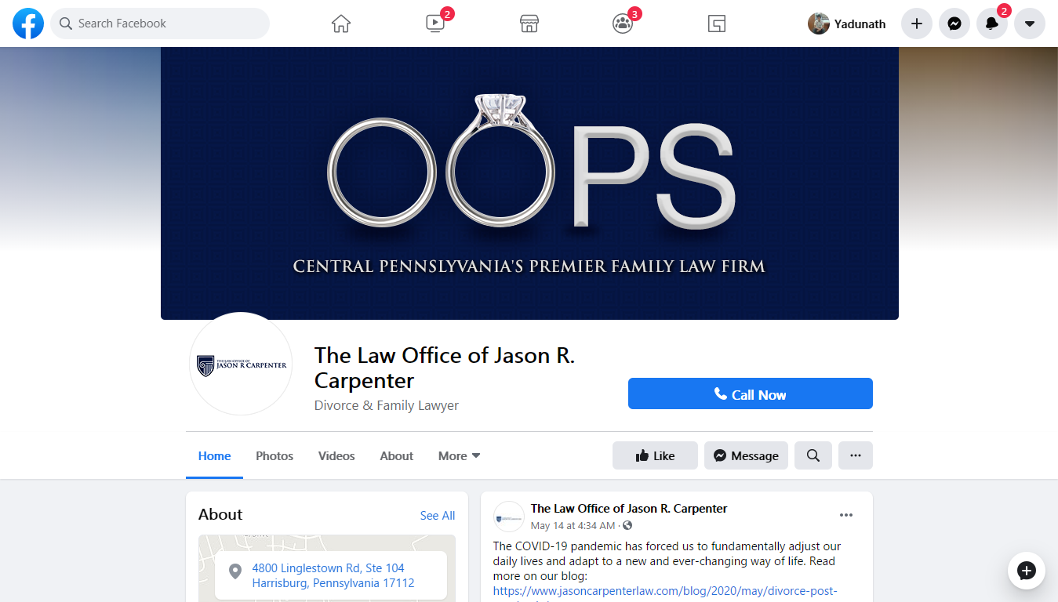
Task: Open Yadunath's profile
Action: tap(848, 24)
